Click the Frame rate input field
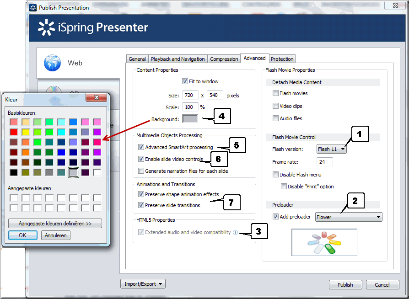Image resolution: width=409 pixels, height=299 pixels. 325,162
